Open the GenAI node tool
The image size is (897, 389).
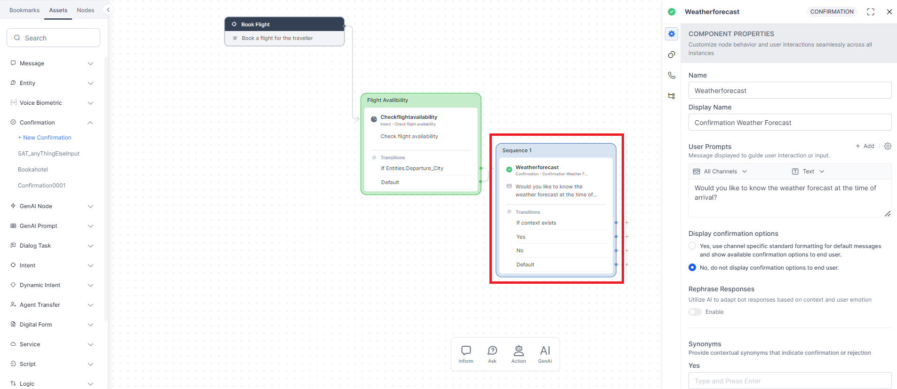pyautogui.click(x=545, y=354)
